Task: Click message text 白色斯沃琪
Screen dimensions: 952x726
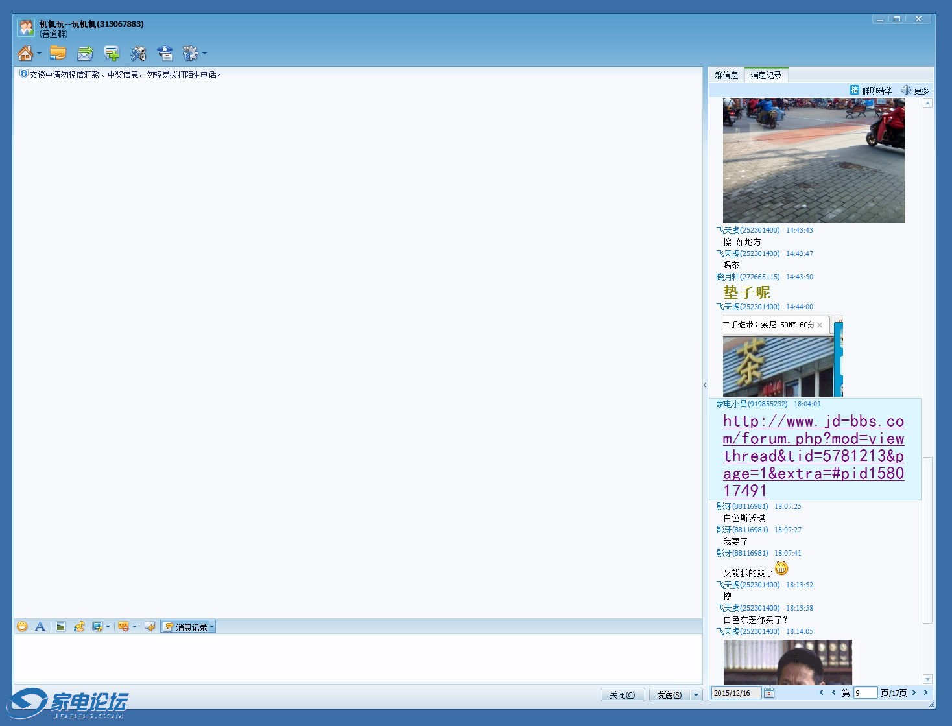Action: [x=744, y=518]
